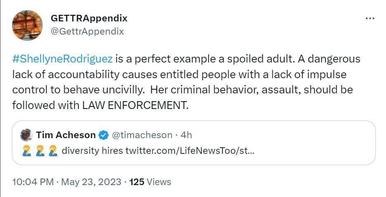Click Tim Acheson's small profile picture

pyautogui.click(x=27, y=135)
